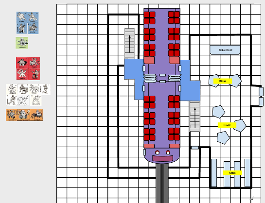Pick the white Human token at the top row's end

[45, 89]
